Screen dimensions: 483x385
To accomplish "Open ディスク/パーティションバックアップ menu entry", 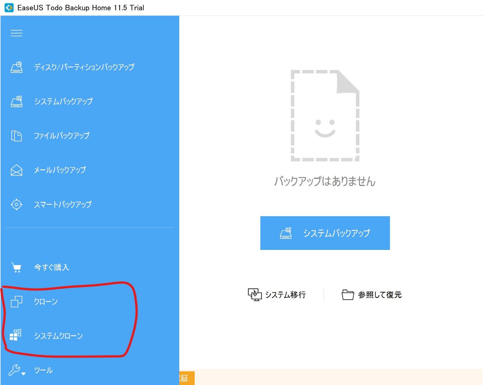I will (x=84, y=67).
